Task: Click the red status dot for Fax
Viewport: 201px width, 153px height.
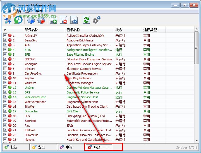Action: (10, 125)
